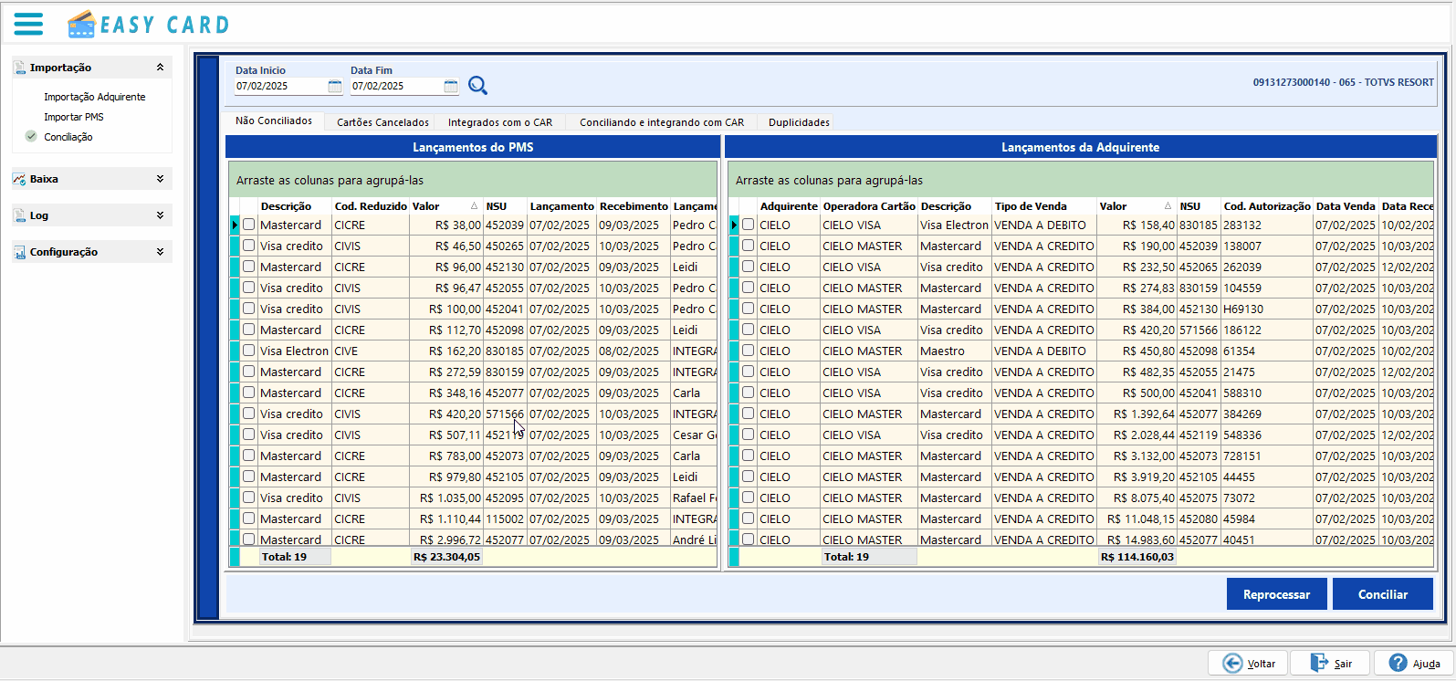Check the Adquirente row with R$ 158,40

[749, 225]
